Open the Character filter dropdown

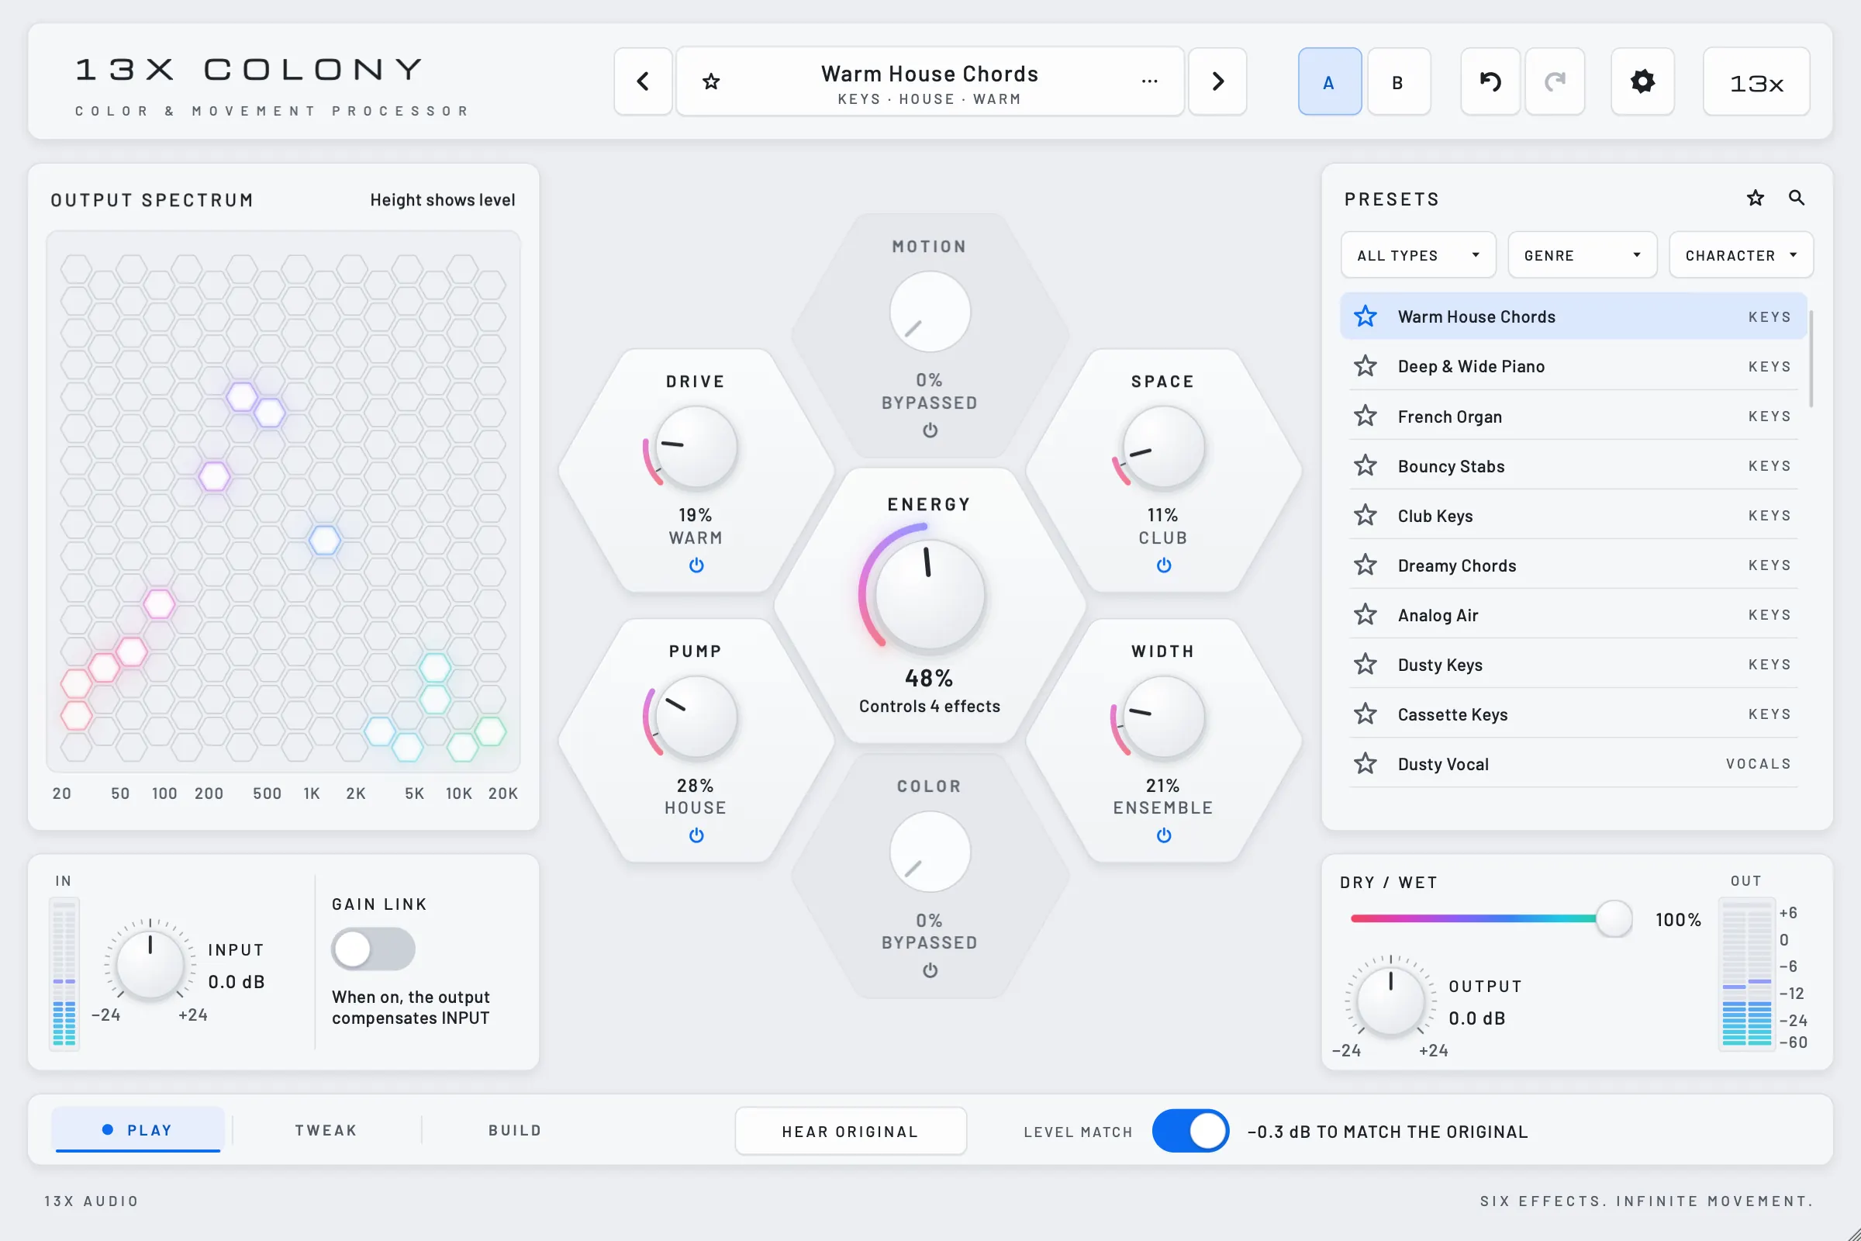[1741, 255]
